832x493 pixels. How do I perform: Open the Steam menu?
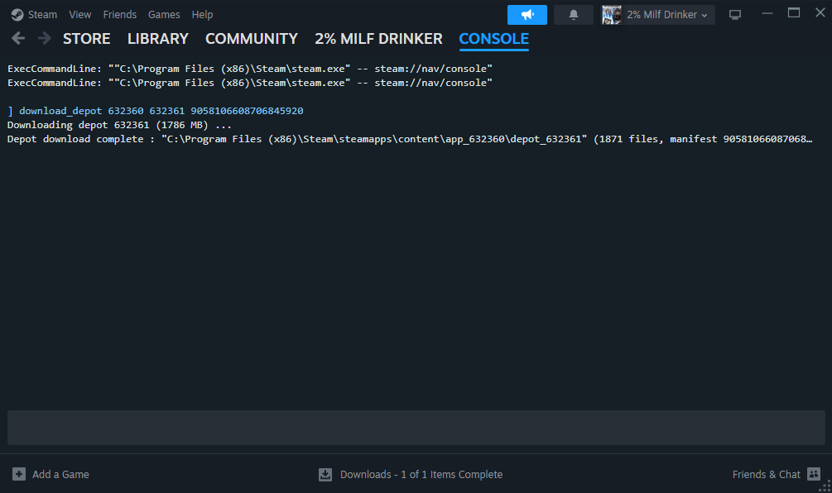point(42,15)
